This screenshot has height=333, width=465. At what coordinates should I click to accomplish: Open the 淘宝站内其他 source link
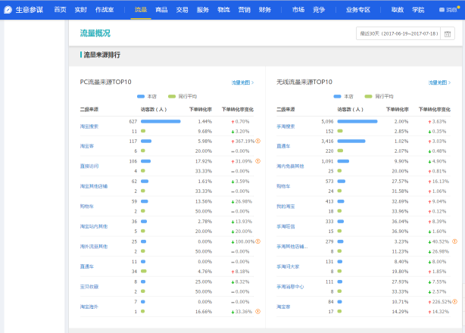click(94, 226)
